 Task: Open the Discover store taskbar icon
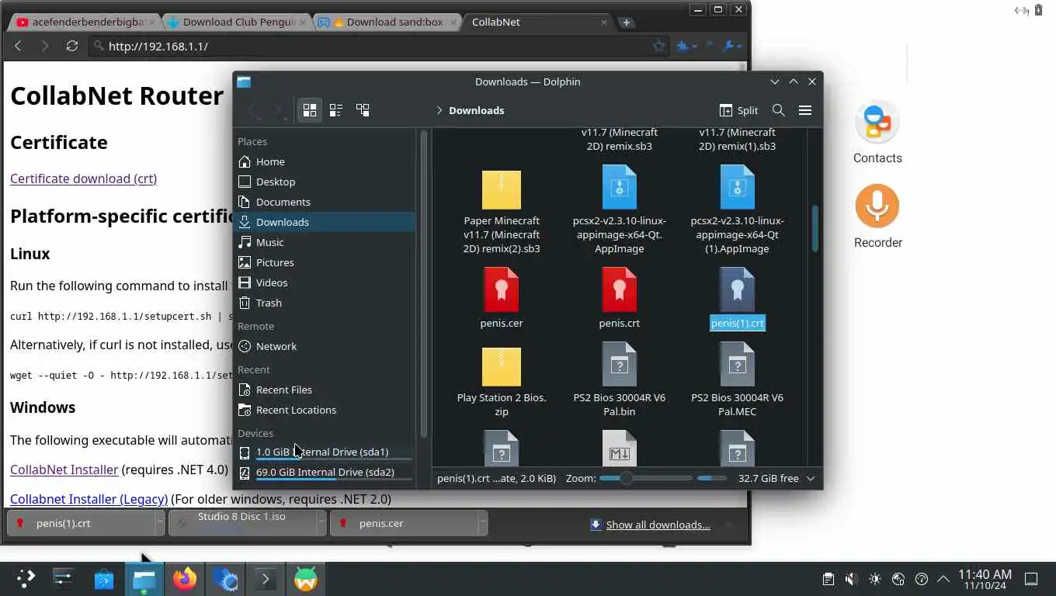tap(104, 579)
